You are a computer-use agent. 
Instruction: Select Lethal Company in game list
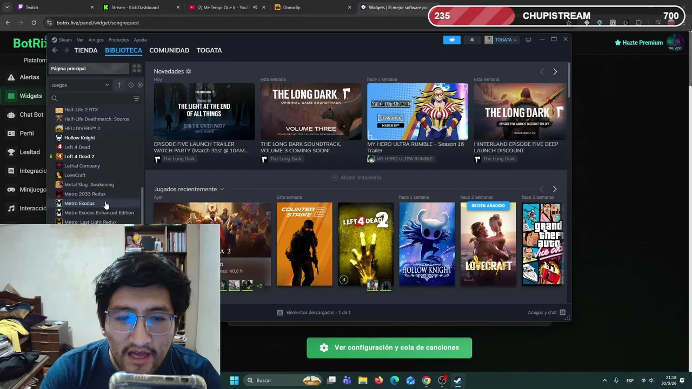[x=82, y=166]
